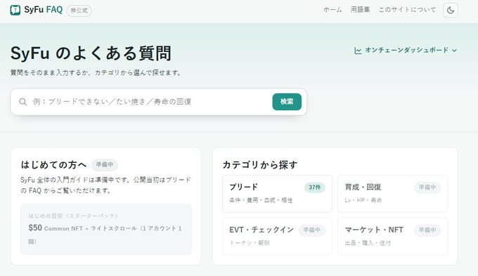This screenshot has width=478, height=276.
Task: Click the 37件 count badge
Action: (315, 188)
